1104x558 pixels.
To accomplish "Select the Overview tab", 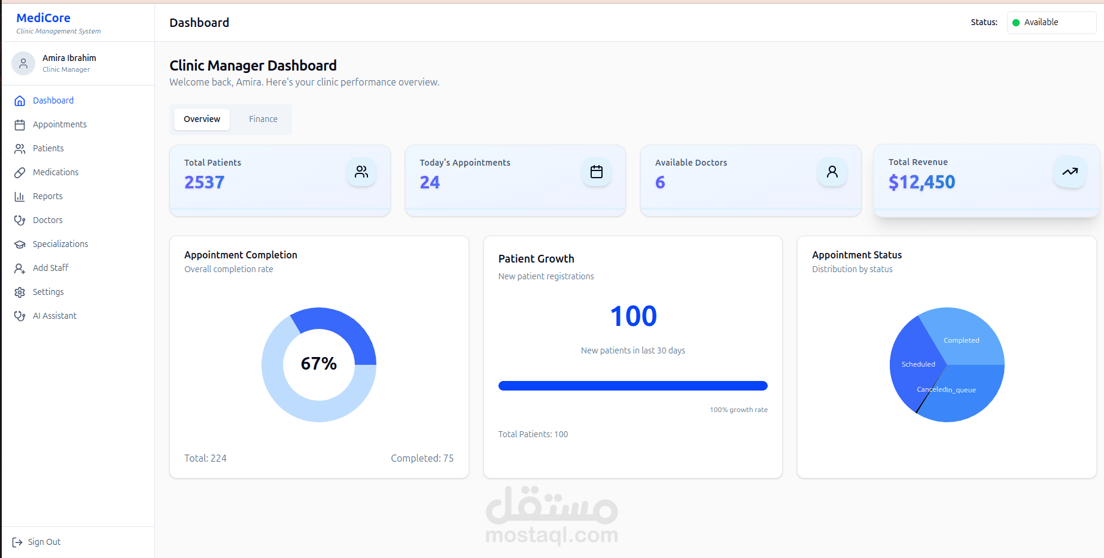I will (x=202, y=119).
